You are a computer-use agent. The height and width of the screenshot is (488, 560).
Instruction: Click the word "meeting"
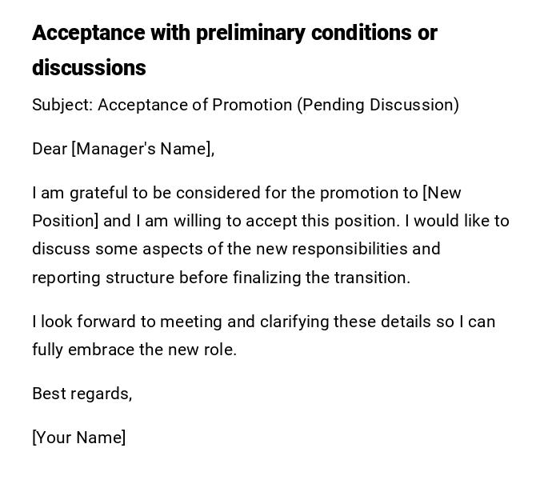click(191, 322)
